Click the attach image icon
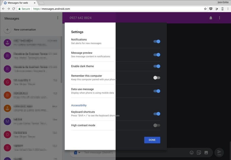This screenshot has height=160, width=231. click(206, 153)
